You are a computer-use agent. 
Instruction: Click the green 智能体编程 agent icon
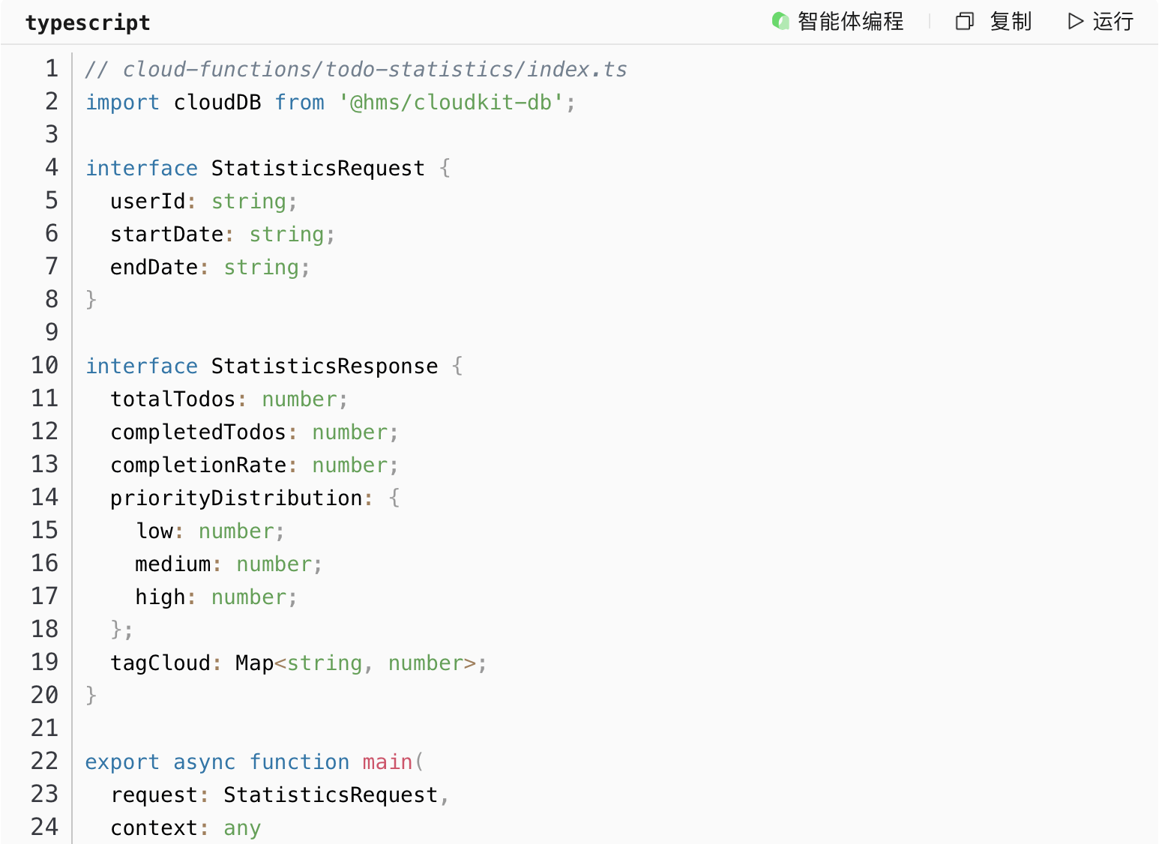pyautogui.click(x=780, y=22)
